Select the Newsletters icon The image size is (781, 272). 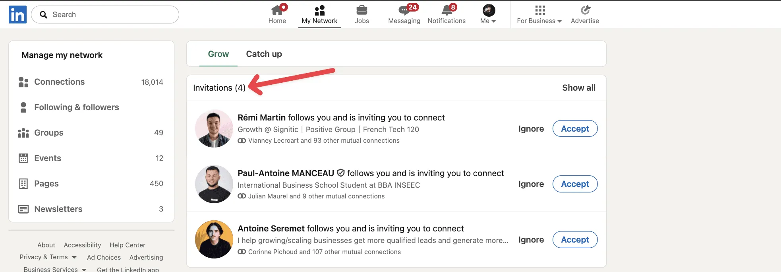[23, 209]
